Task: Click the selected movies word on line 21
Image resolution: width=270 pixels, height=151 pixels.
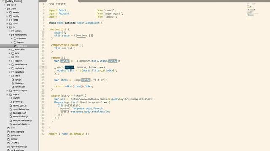Action: [x=69, y=67]
